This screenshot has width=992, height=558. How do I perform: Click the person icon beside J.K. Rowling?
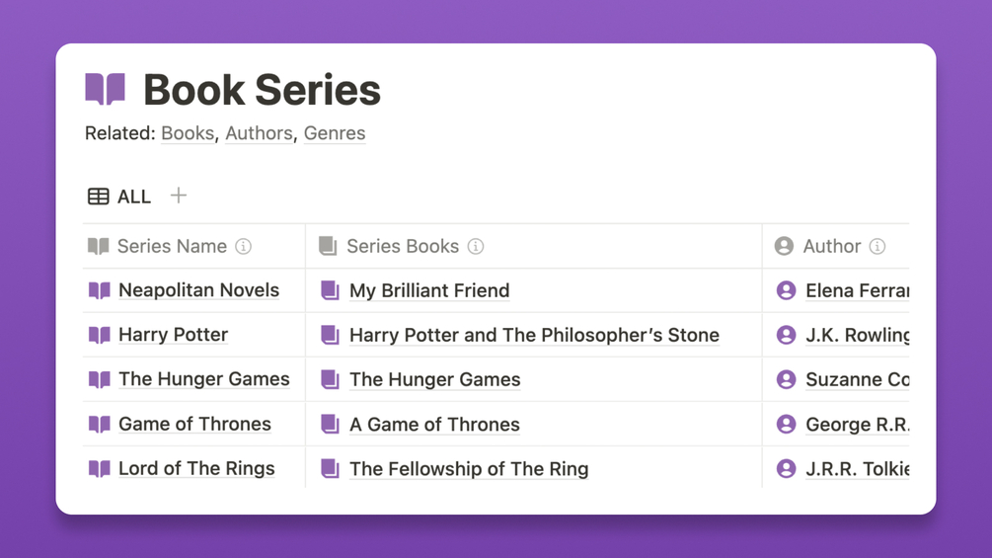[x=786, y=335]
